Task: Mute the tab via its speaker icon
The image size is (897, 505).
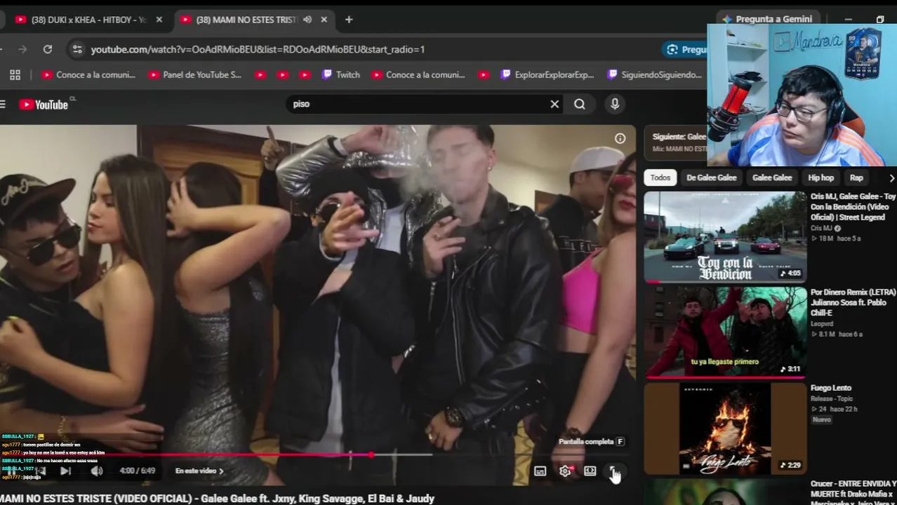Action: (307, 20)
